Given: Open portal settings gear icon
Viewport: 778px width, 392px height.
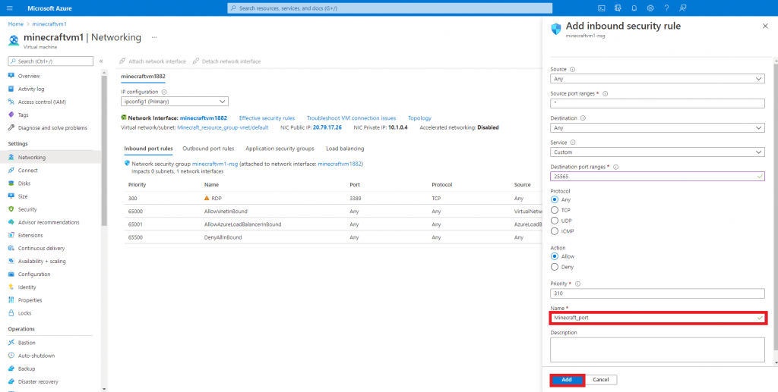Looking at the screenshot, I should [x=650, y=8].
